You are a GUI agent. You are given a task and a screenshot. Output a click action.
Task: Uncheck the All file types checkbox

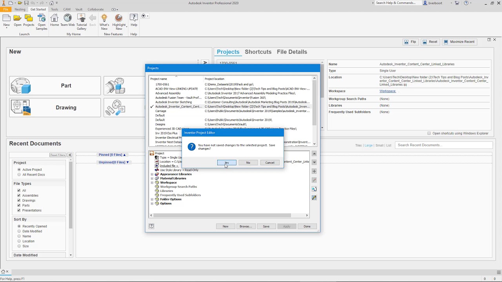(x=19, y=190)
